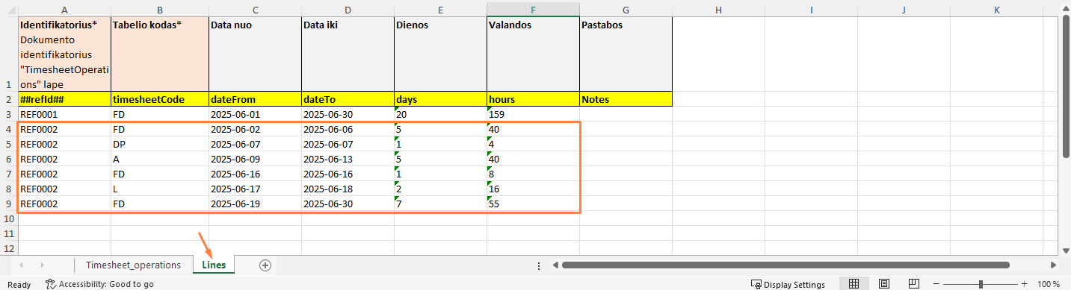1071x290 pixels.
Task: Switch to Page Layout view icon
Action: click(883, 284)
